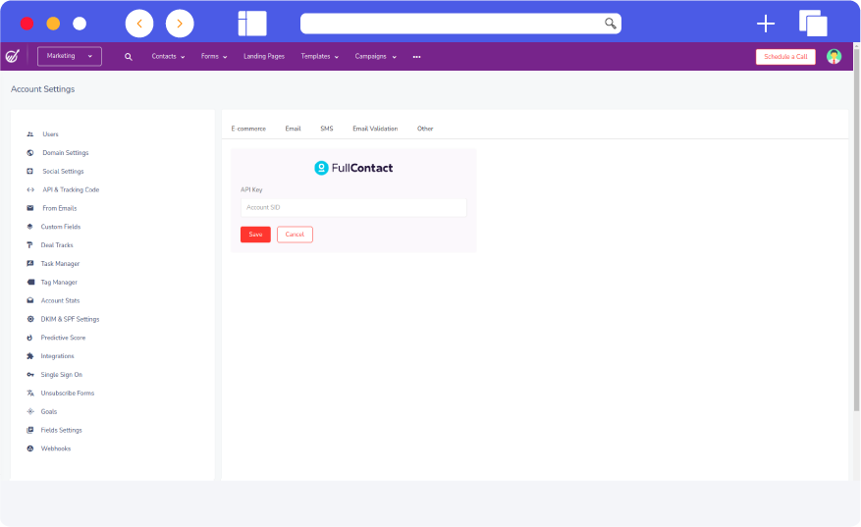Open Users settings link

[x=50, y=133]
